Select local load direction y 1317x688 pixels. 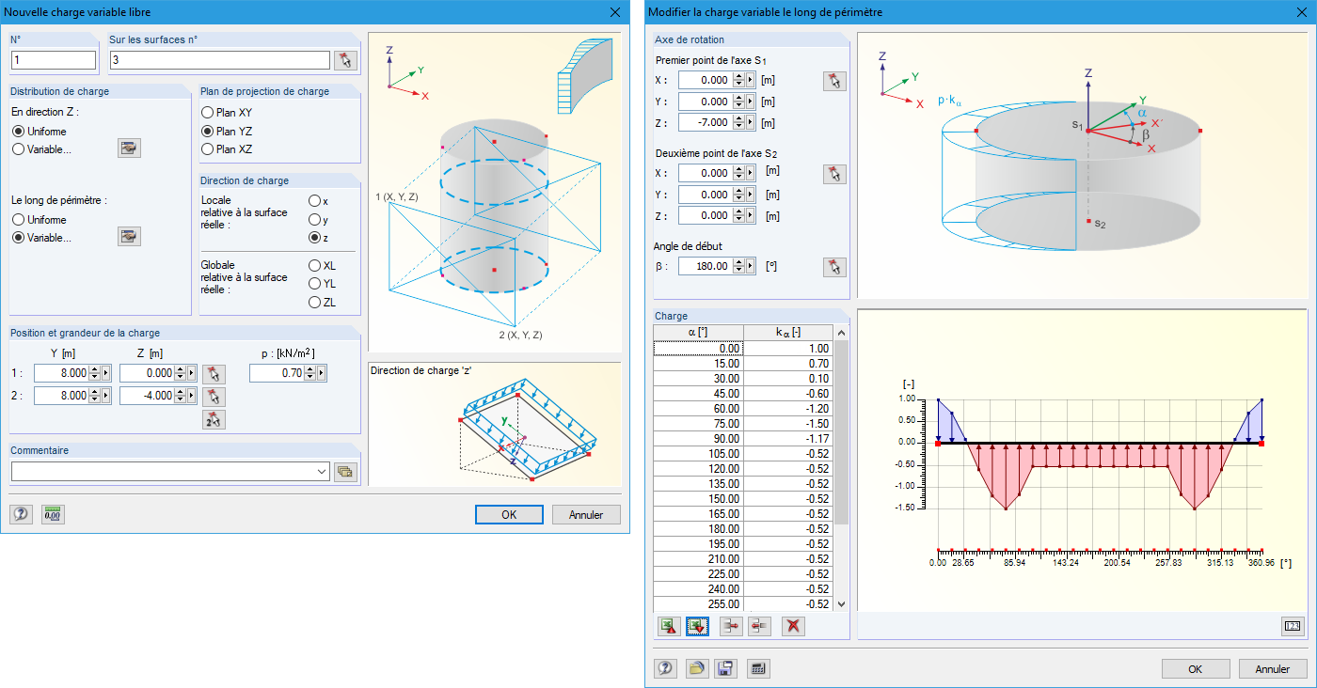click(x=319, y=220)
